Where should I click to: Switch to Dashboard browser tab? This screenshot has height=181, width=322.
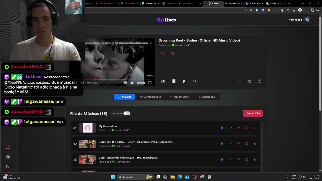click(172, 4)
